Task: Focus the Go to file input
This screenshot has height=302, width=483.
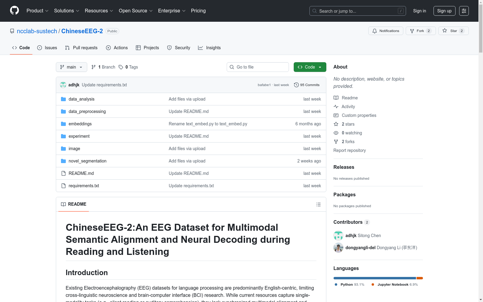Action: [x=258, y=67]
